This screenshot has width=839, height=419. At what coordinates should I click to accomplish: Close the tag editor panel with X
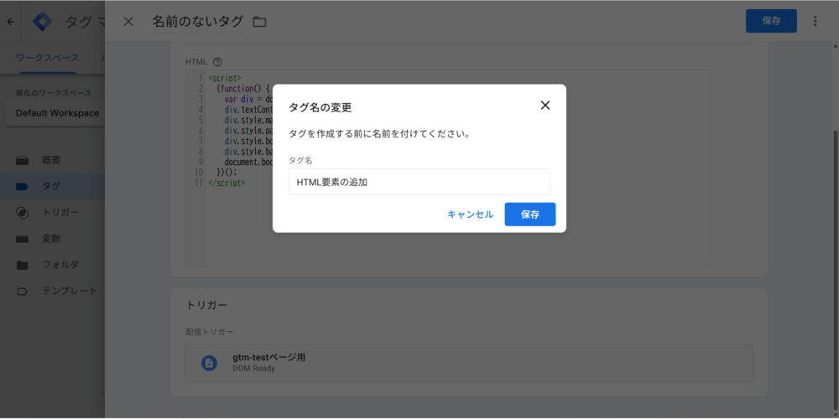128,22
